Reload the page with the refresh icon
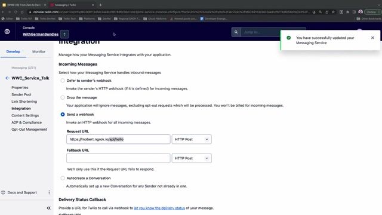 16,12
